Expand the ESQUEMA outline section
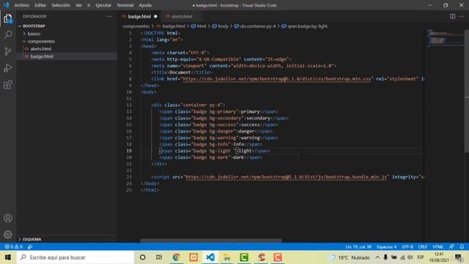 click(x=32, y=239)
